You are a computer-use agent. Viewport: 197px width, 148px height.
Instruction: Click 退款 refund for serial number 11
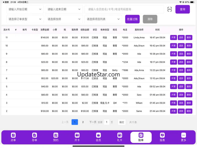click(181, 37)
